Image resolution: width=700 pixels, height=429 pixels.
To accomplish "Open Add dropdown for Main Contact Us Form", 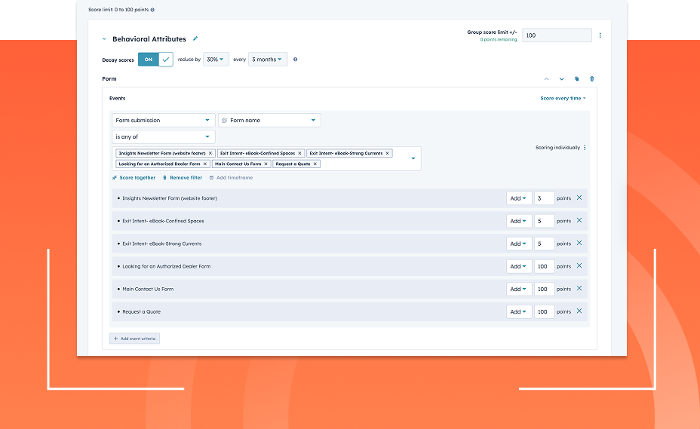I will pos(519,290).
